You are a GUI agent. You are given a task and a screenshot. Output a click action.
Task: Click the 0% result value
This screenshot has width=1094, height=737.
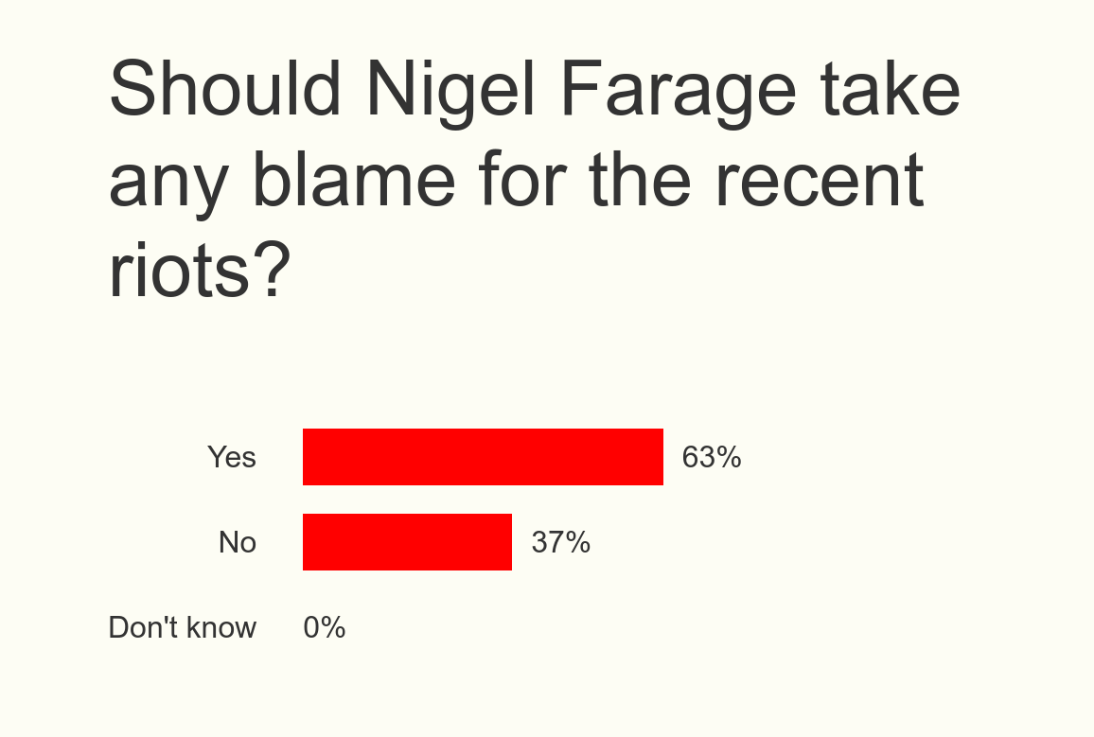tap(325, 627)
